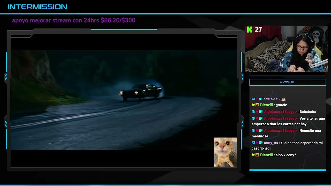Click the blue cube badge on the 'Babababa' message

tap(253, 112)
